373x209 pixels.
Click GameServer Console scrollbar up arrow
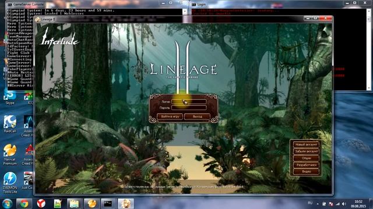coord(185,11)
